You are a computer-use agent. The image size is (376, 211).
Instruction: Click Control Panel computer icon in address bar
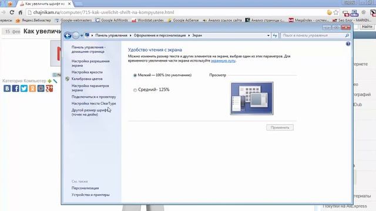[87, 35]
